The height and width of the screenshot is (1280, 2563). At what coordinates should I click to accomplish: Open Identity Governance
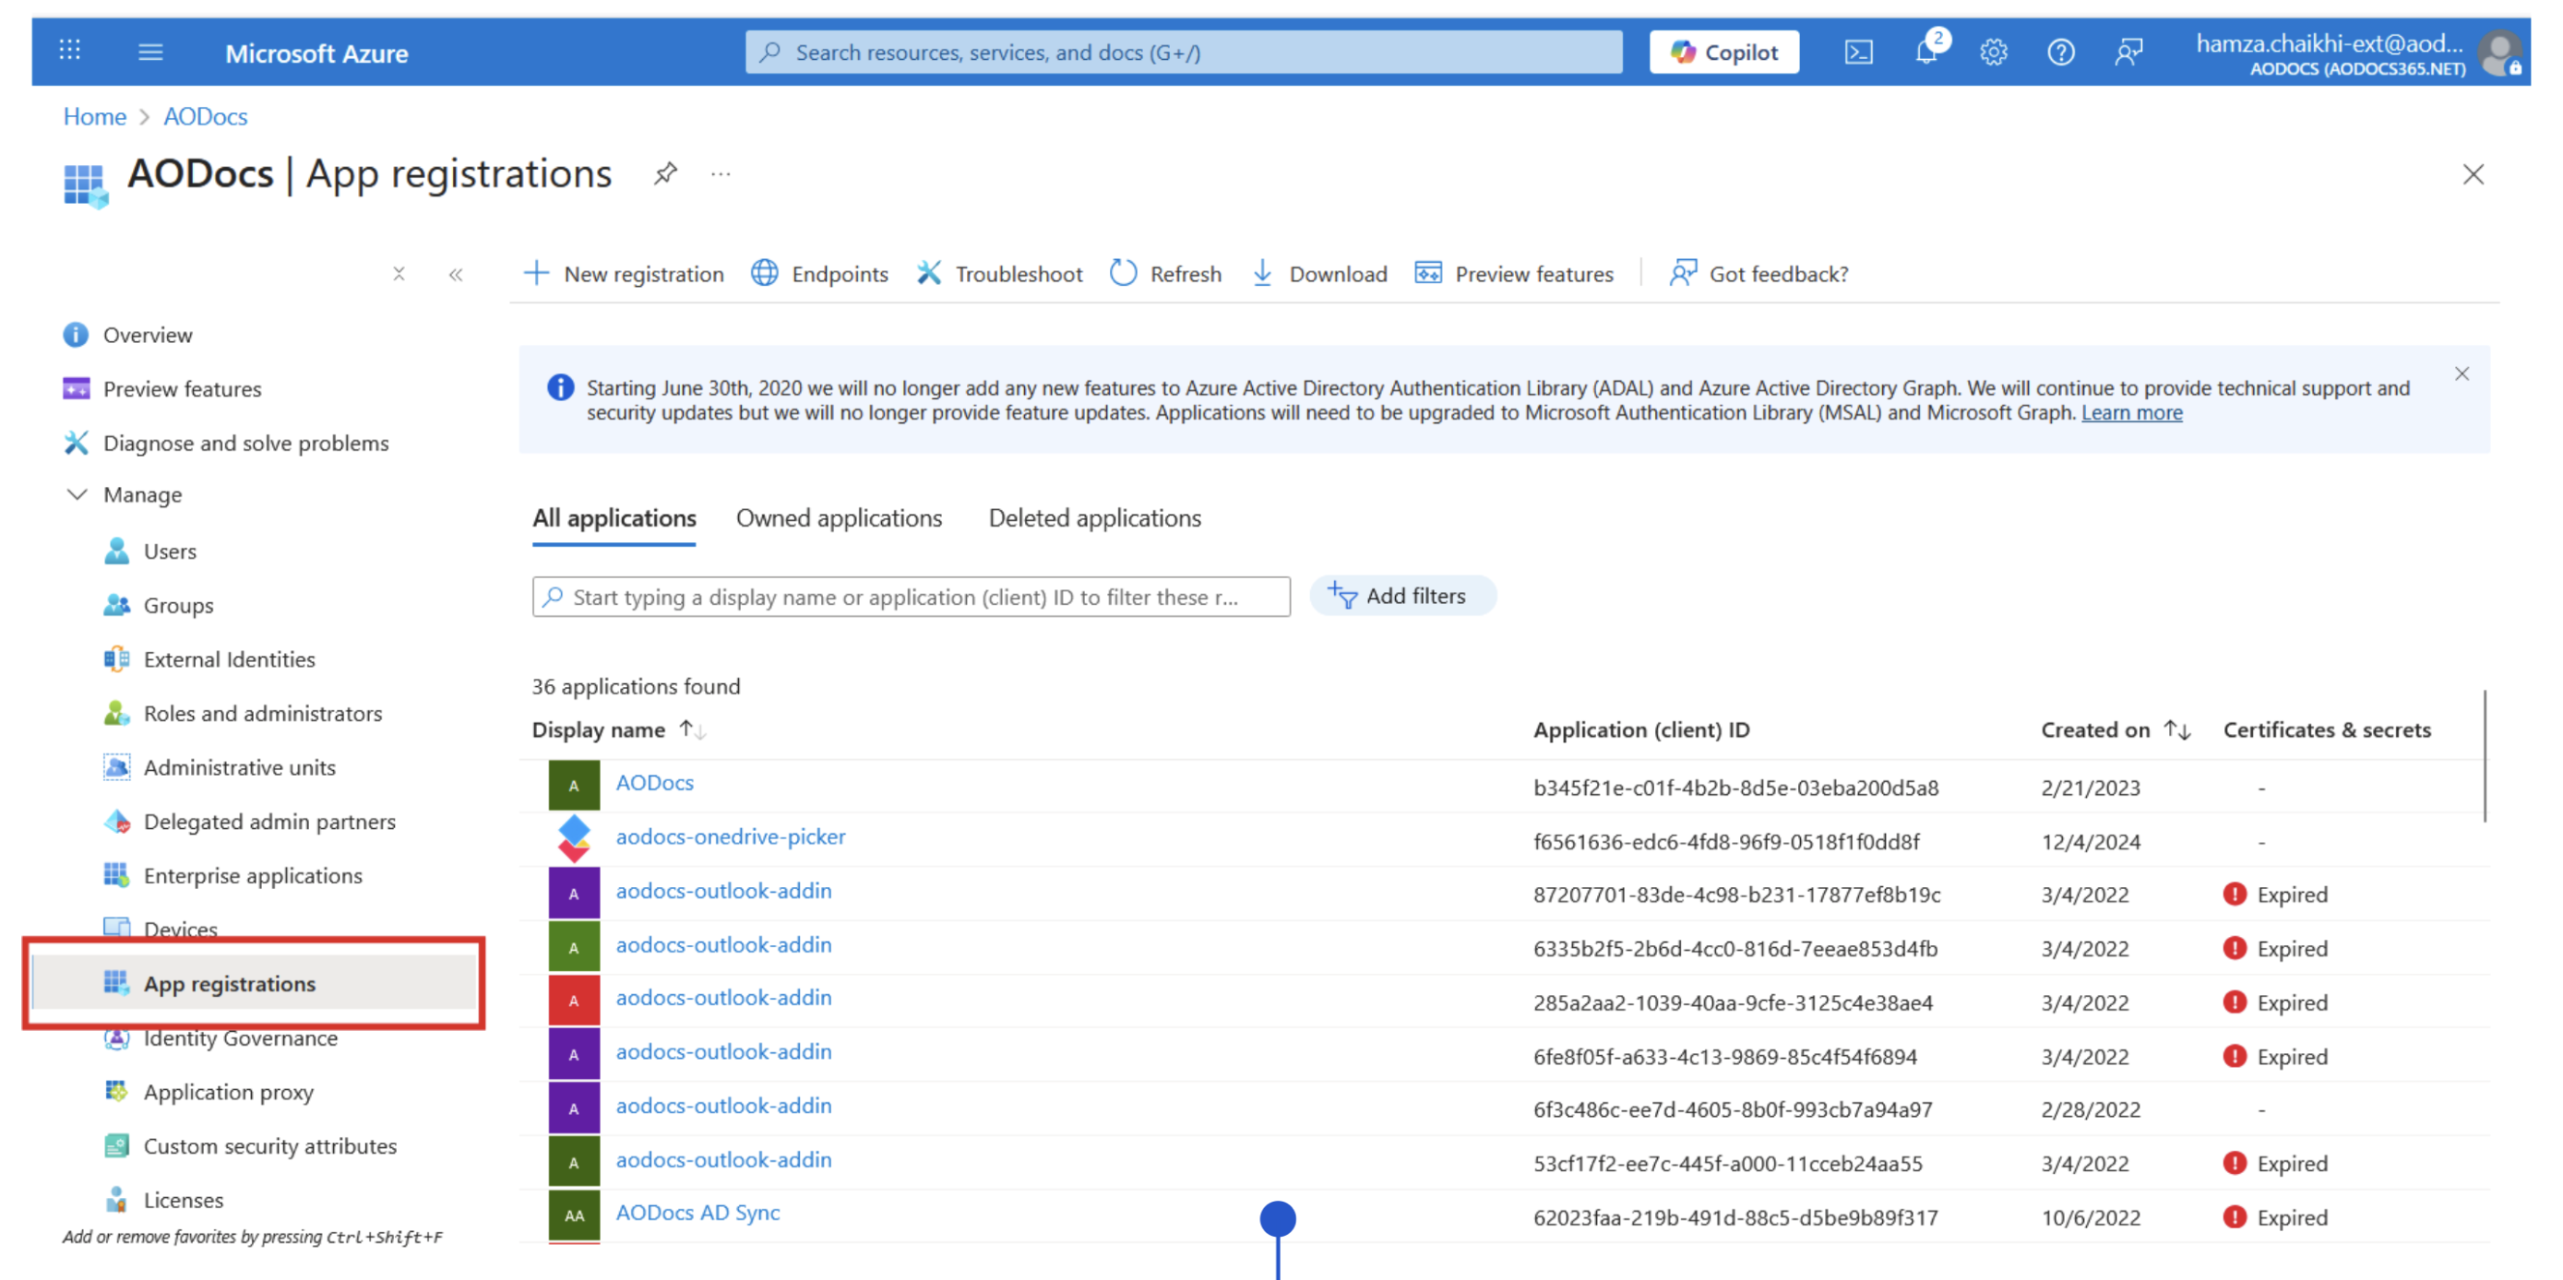pyautogui.click(x=240, y=1037)
